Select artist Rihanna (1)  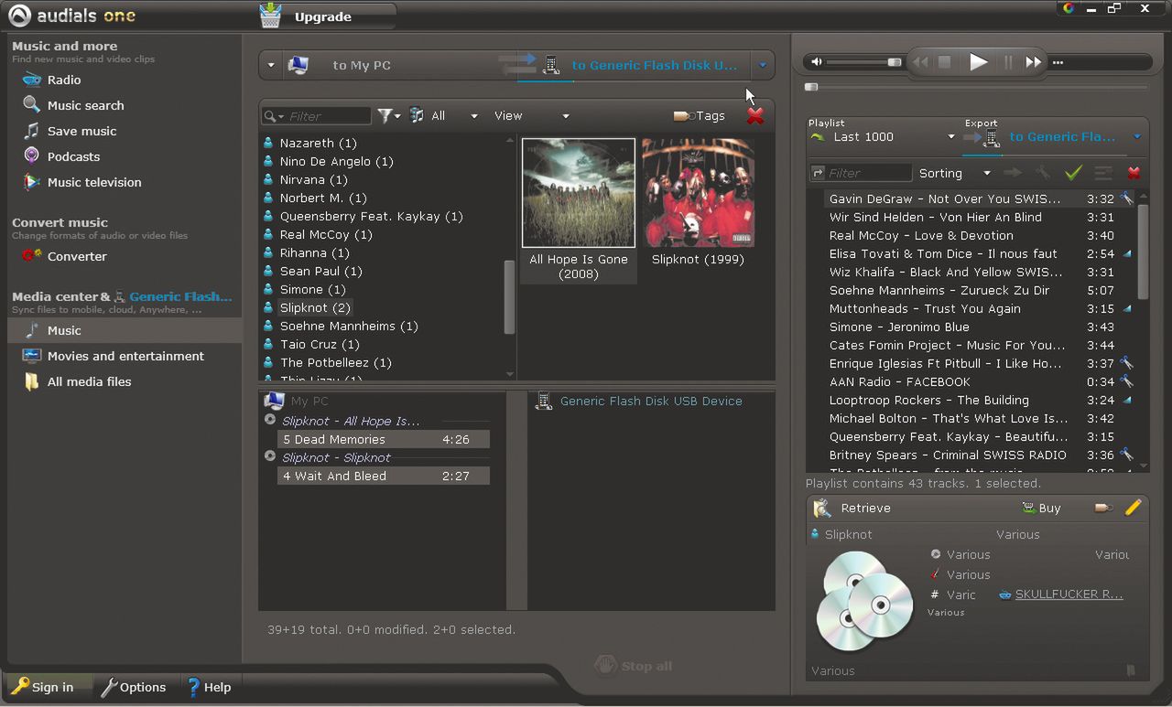[314, 252]
